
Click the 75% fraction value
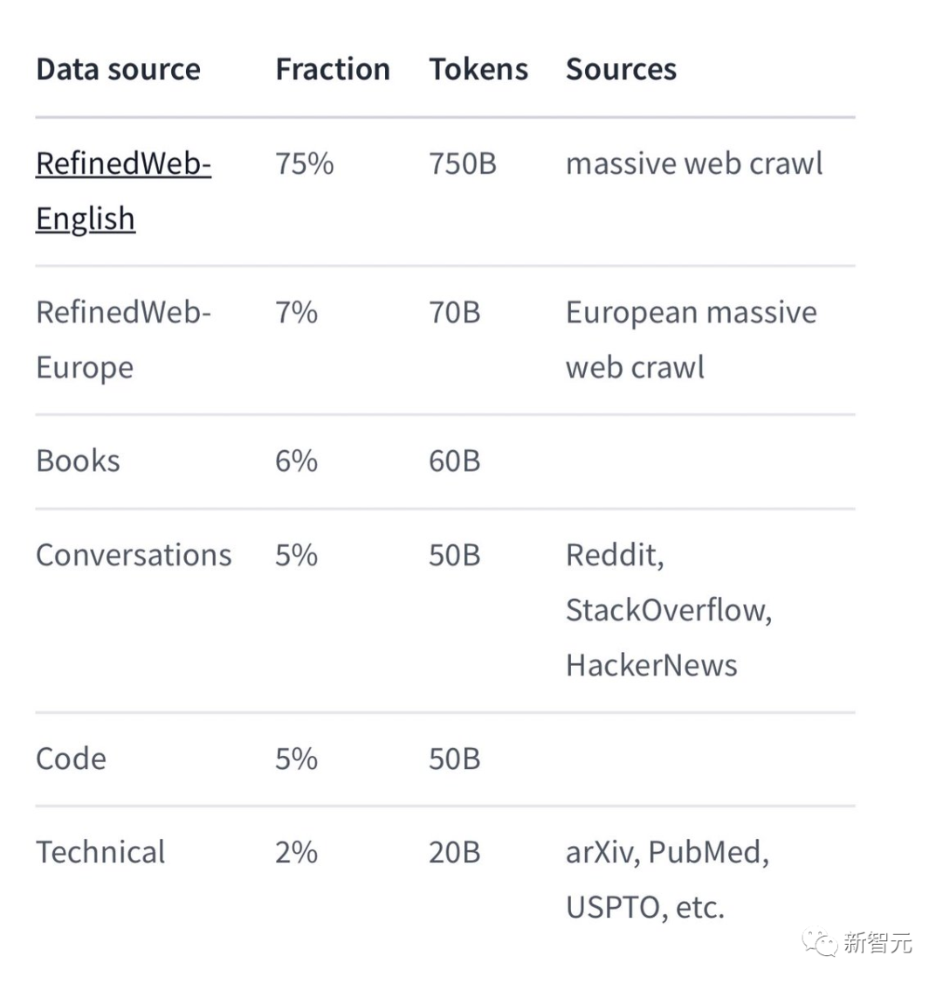coord(304,163)
